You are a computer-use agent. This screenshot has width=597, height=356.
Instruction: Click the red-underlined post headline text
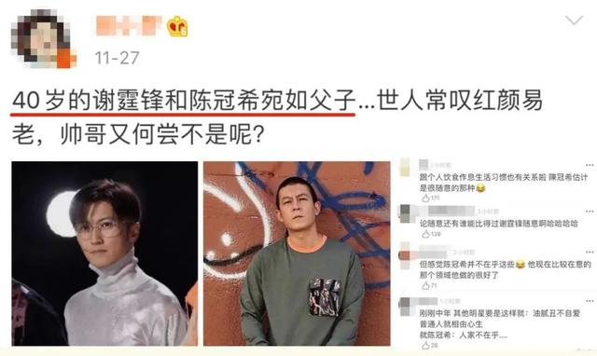click(x=184, y=102)
